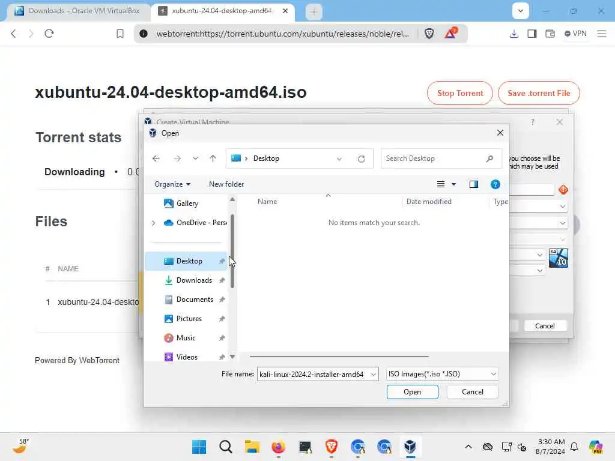Open Videos folder in sidebar
This screenshot has width=615, height=461.
(x=187, y=357)
